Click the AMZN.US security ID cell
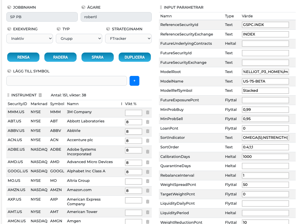Screen dimensions: 298x224 16,190
